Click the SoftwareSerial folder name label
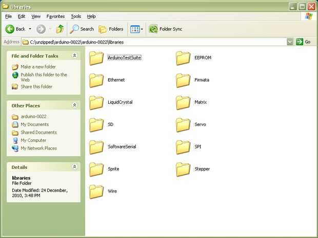Viewport: 318px width, 238px height. tap(122, 147)
